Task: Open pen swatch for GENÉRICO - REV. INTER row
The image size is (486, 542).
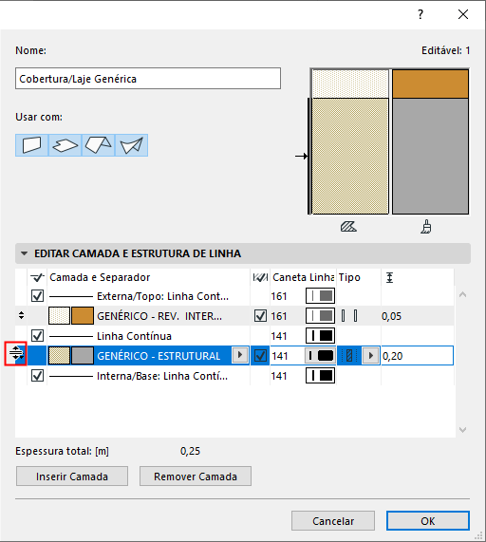Action: (321, 316)
